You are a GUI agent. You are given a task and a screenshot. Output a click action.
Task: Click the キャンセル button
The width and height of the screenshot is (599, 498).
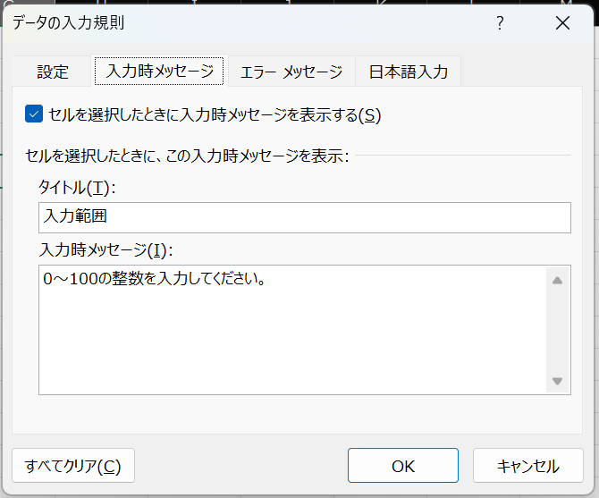pyautogui.click(x=528, y=466)
